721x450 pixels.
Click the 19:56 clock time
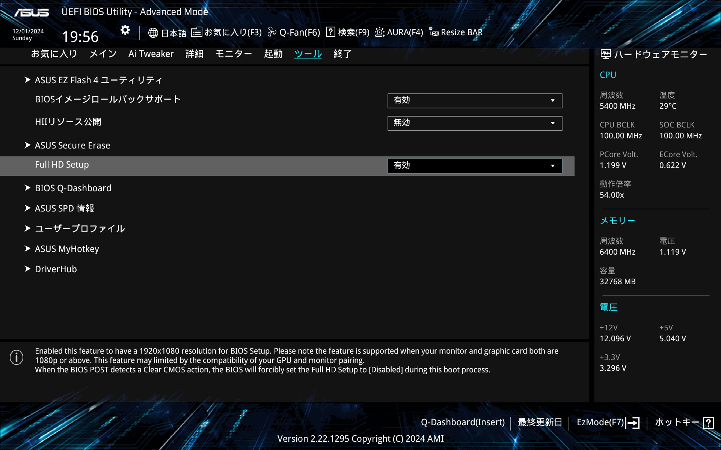point(80,37)
